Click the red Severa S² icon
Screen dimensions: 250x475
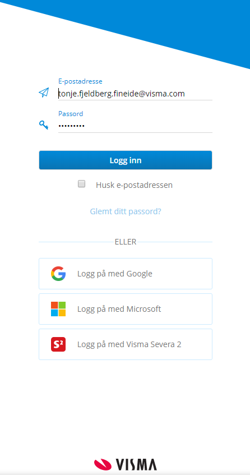[x=58, y=344]
